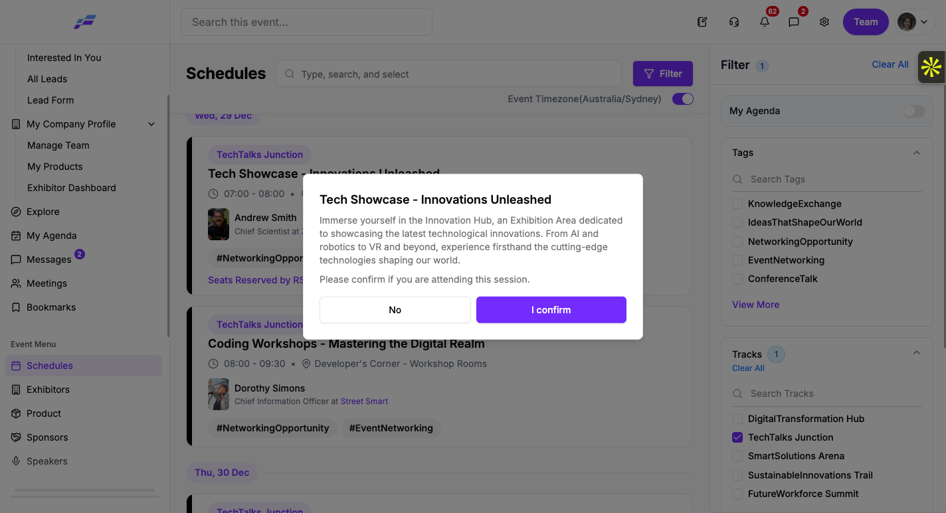
Task: Check the SmartSolutions Arena track checkbox
Action: click(737, 456)
